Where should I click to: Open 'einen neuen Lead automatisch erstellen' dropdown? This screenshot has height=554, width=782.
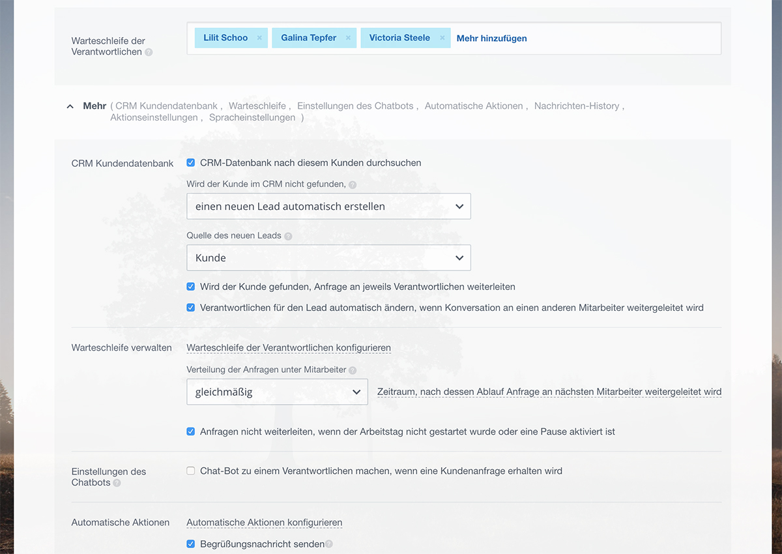tap(328, 206)
